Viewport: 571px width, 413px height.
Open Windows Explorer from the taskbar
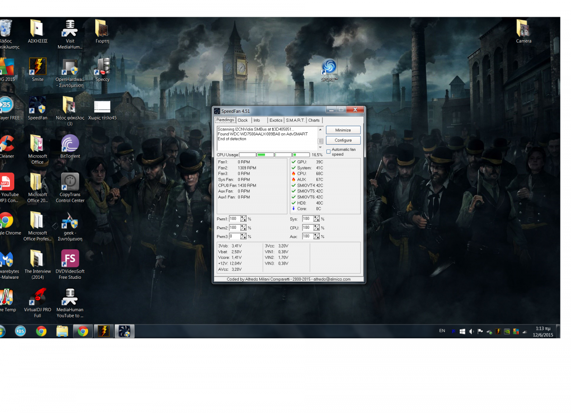coord(62,331)
